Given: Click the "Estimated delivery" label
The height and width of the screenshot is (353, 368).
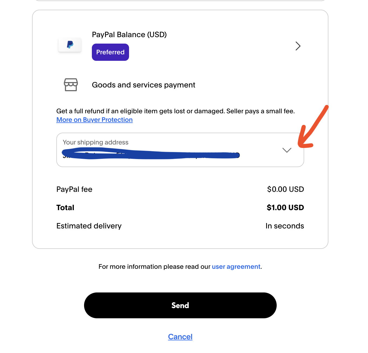Looking at the screenshot, I should 89,226.
